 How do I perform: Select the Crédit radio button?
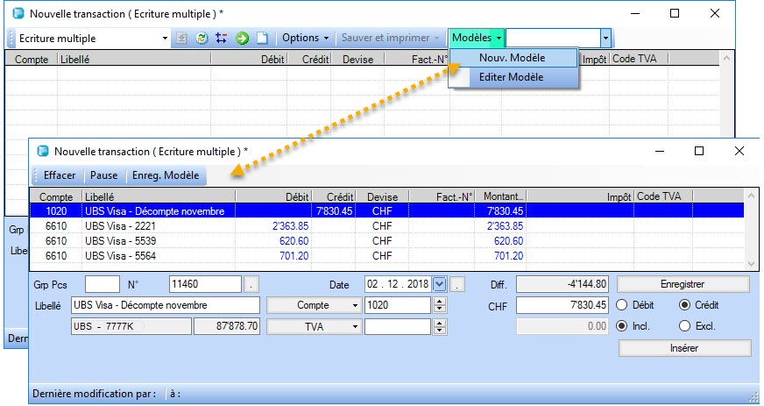tap(685, 305)
